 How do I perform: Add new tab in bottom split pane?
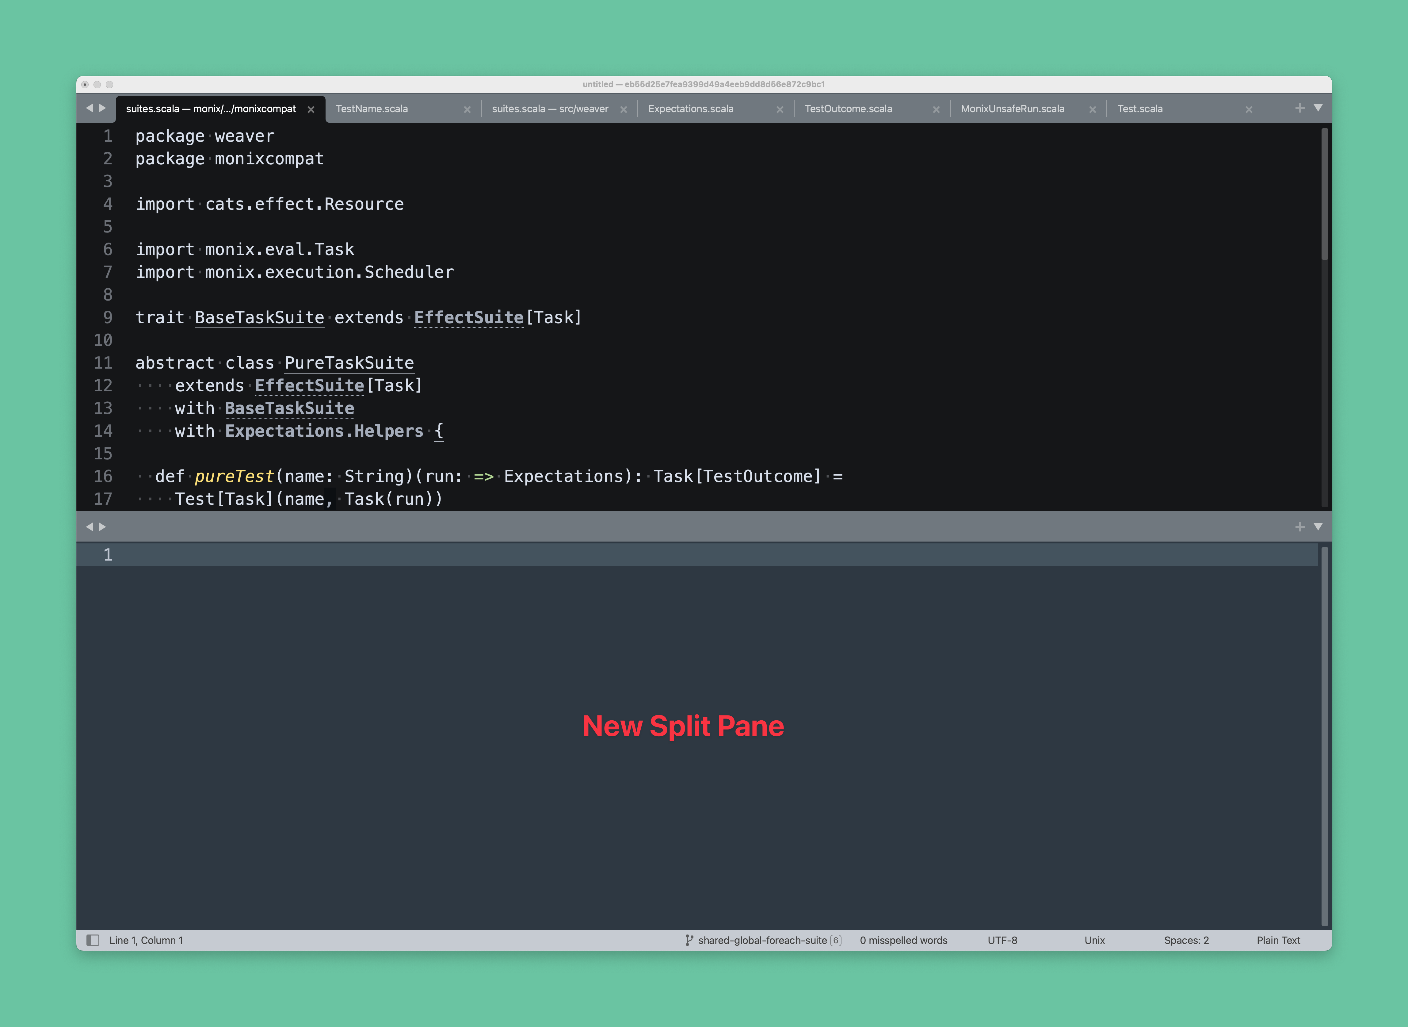coord(1299,527)
